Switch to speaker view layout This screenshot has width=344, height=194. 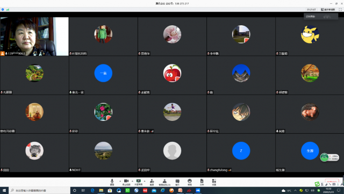click(328, 10)
